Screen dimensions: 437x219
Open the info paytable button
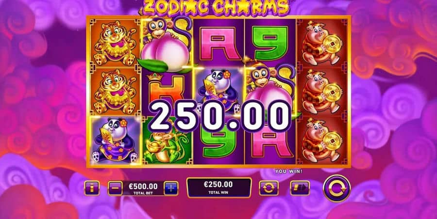click(92, 188)
